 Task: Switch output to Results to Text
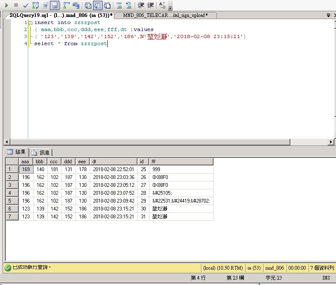tap(88, 5)
